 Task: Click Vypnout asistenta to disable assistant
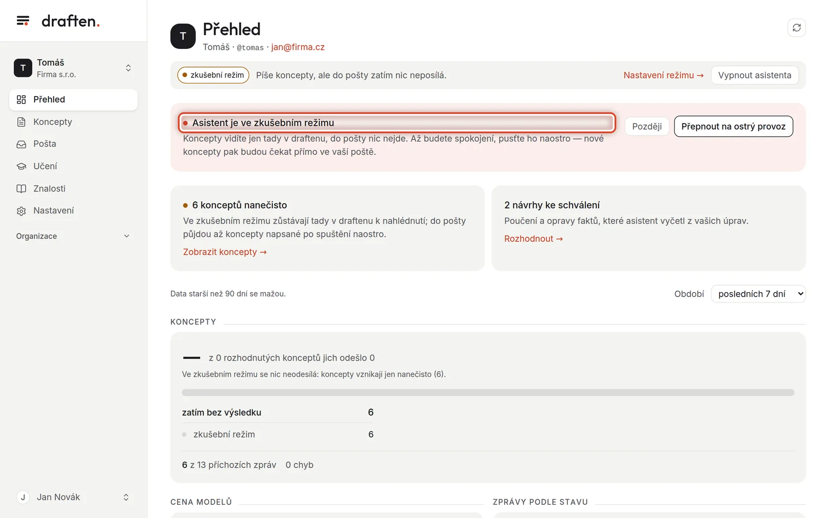[x=754, y=75]
